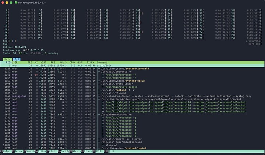Click CPU 79 meter at 31°C
The width and height of the screenshot is (265, 155).
[x=246, y=38]
